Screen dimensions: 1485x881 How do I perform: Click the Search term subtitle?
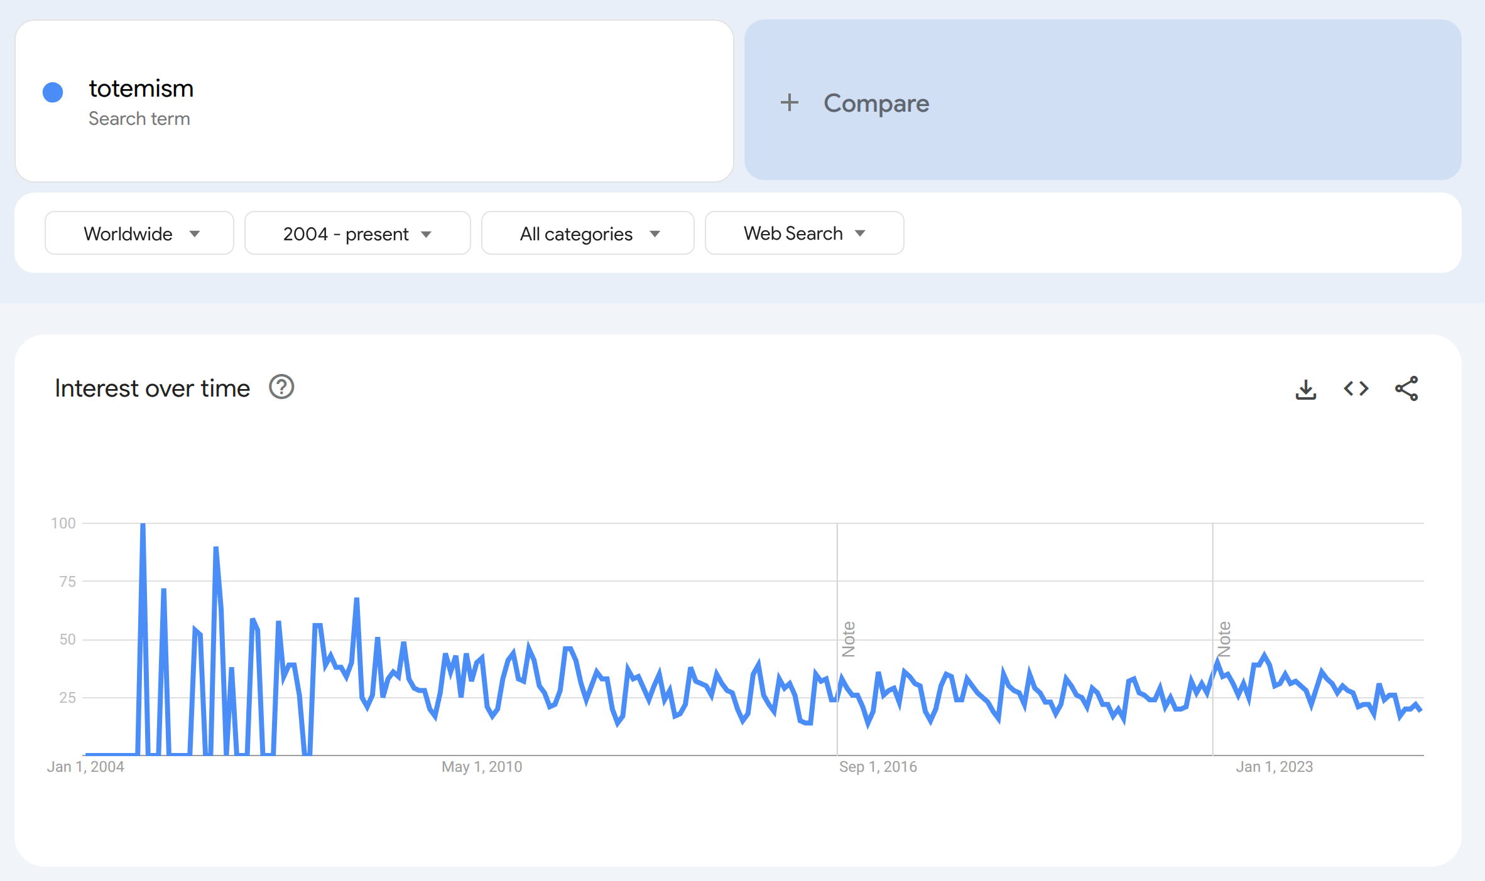139,119
